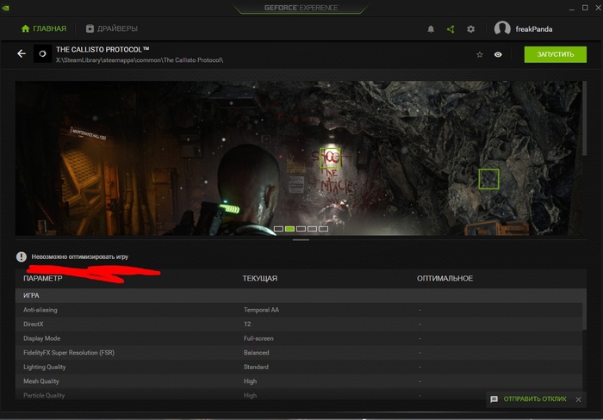Mark game as favorite with star

(480, 54)
